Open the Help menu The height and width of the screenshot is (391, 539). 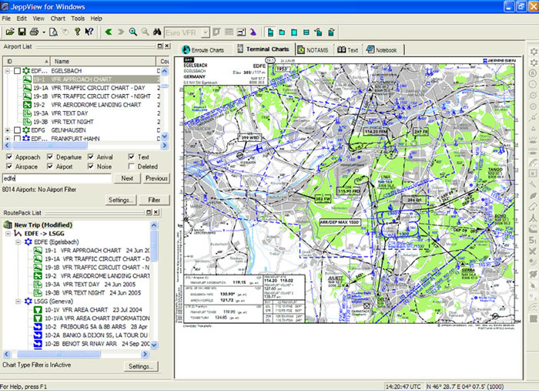96,19
